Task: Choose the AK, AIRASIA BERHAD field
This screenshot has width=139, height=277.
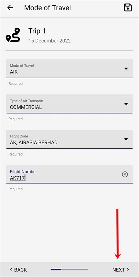Action: pyautogui.click(x=69, y=139)
